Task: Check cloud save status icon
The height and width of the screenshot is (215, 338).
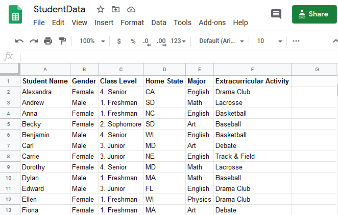Action: [131, 10]
